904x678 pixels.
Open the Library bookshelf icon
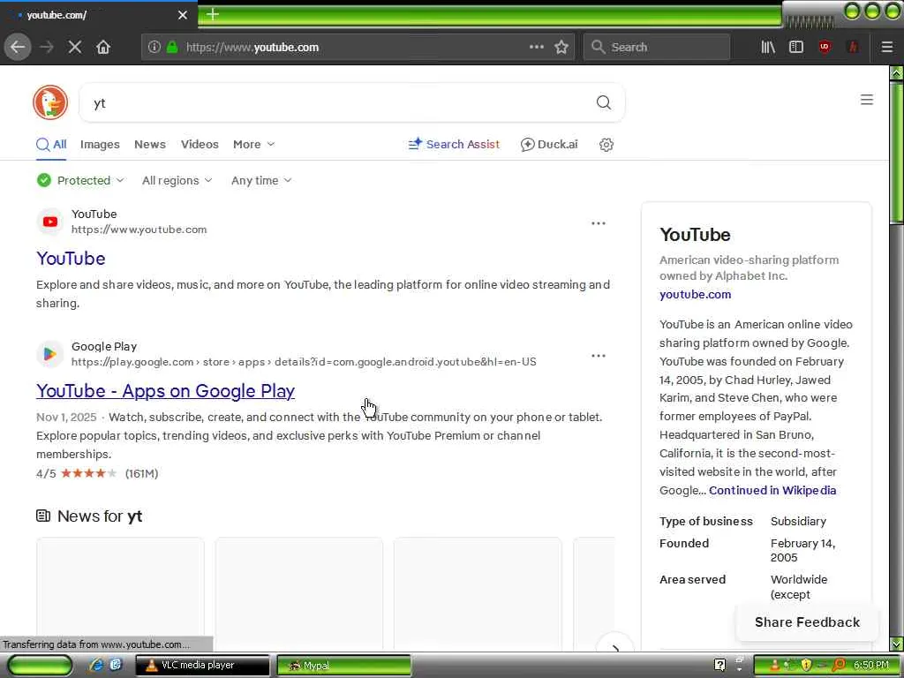click(768, 48)
